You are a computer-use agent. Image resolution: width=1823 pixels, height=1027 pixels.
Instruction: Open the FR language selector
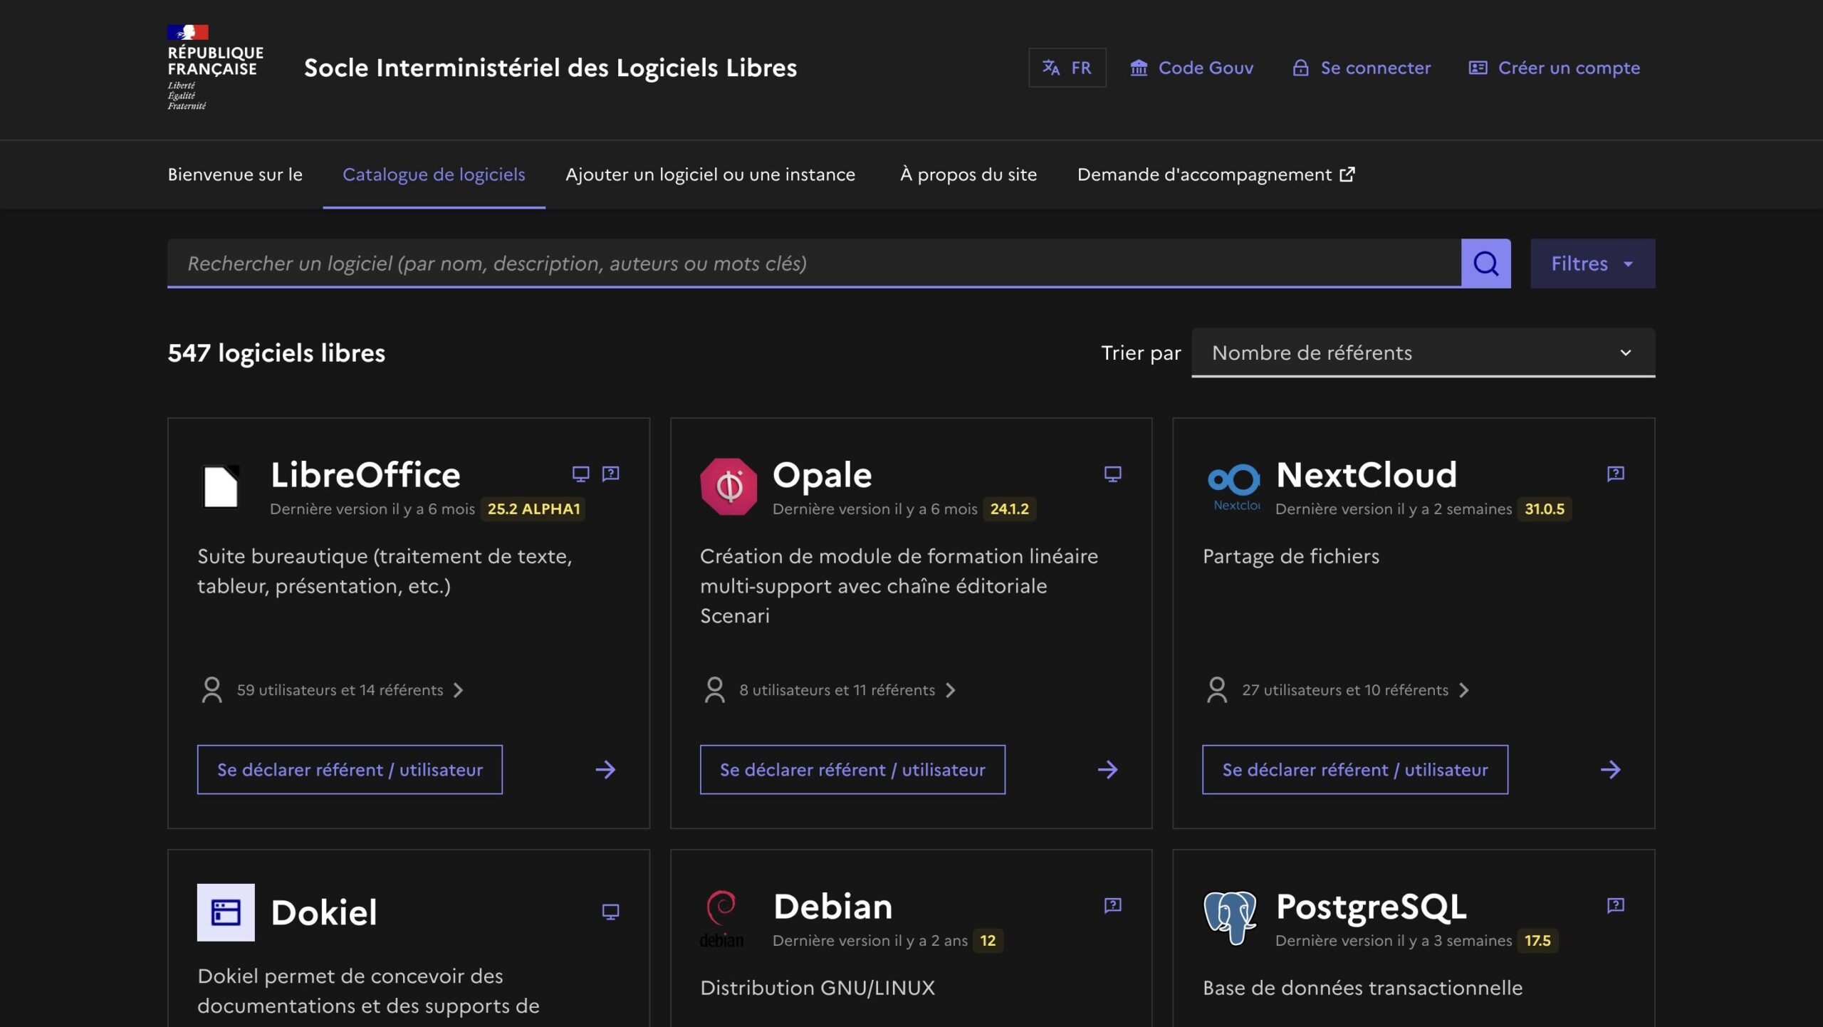[x=1067, y=68]
